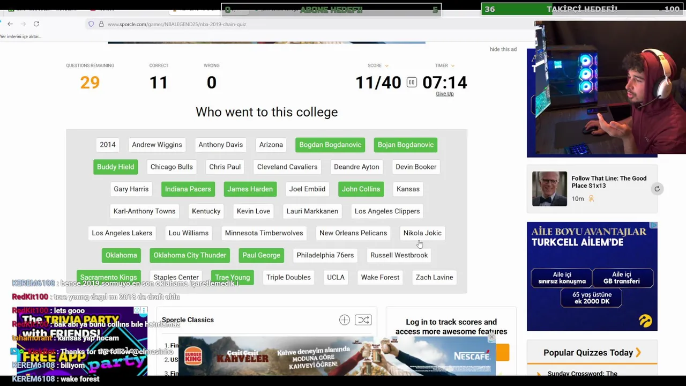
Task: Select the Kentucky tile
Action: coord(206,211)
